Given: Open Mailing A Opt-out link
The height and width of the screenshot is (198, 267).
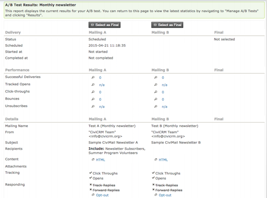Looking at the screenshot, I should (x=102, y=195).
